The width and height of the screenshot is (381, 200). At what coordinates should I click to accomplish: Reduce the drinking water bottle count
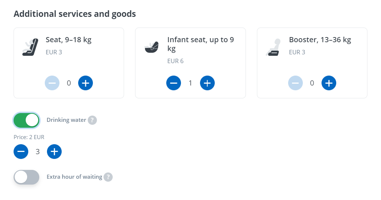click(x=21, y=151)
